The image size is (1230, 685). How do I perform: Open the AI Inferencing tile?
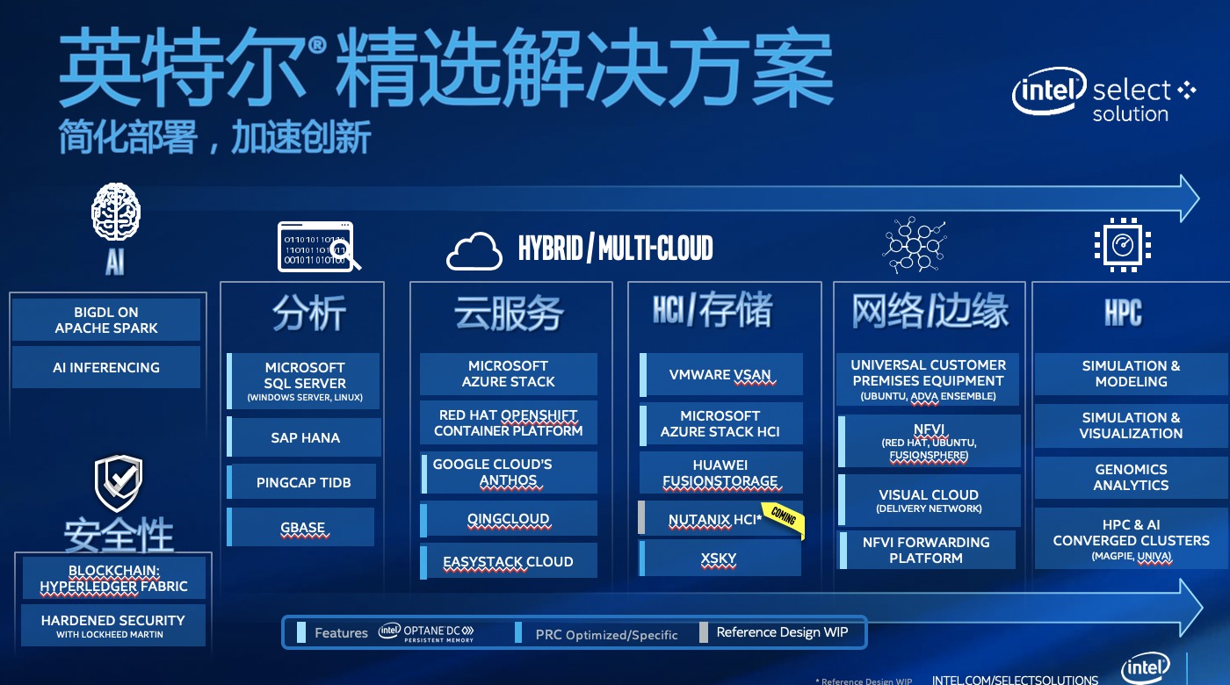pyautogui.click(x=106, y=367)
